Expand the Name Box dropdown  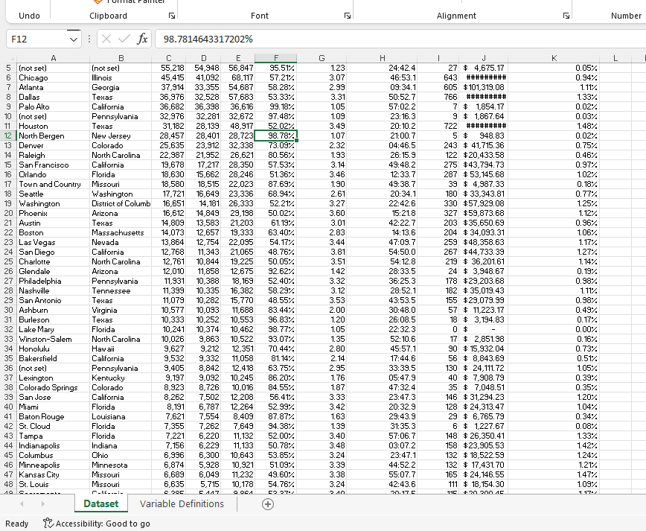pos(74,39)
